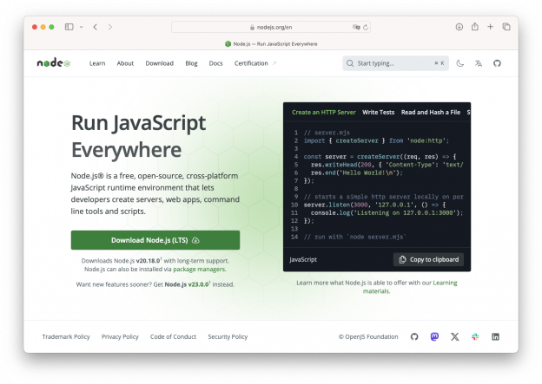Click the JavaScript language label in the code box
This screenshot has height=384, width=542.
(x=303, y=259)
